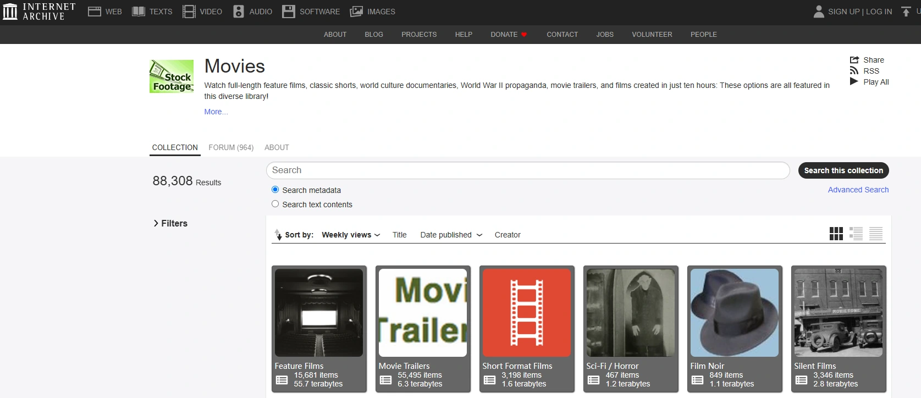The width and height of the screenshot is (921, 398).
Task: Open the Weekly views sort dropdown
Action: (x=351, y=235)
